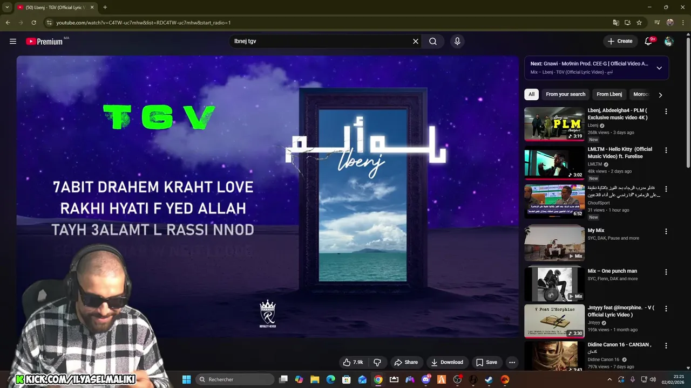Reload the page in Chrome
The width and height of the screenshot is (691, 388).
click(33, 23)
